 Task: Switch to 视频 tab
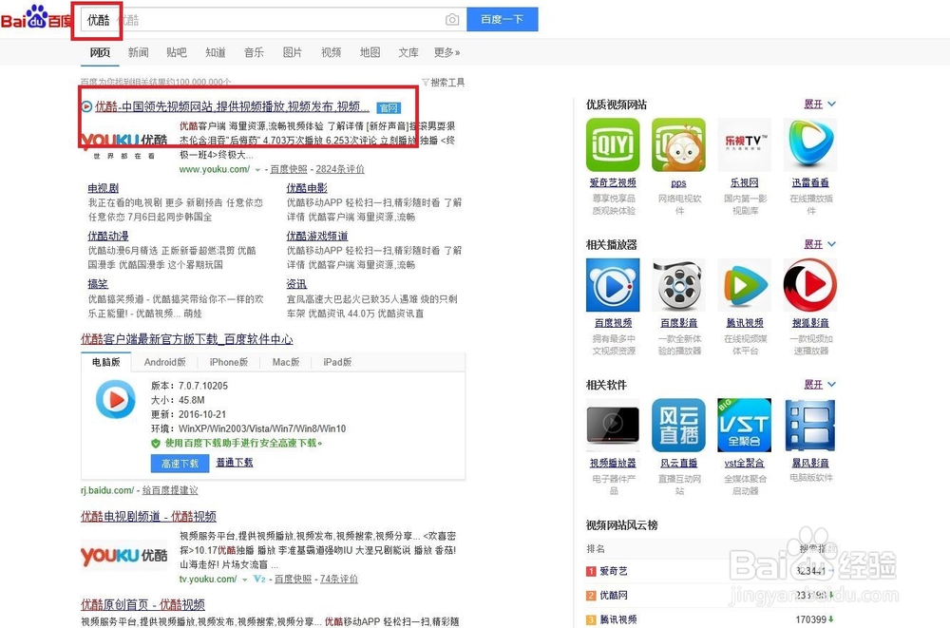tap(331, 53)
